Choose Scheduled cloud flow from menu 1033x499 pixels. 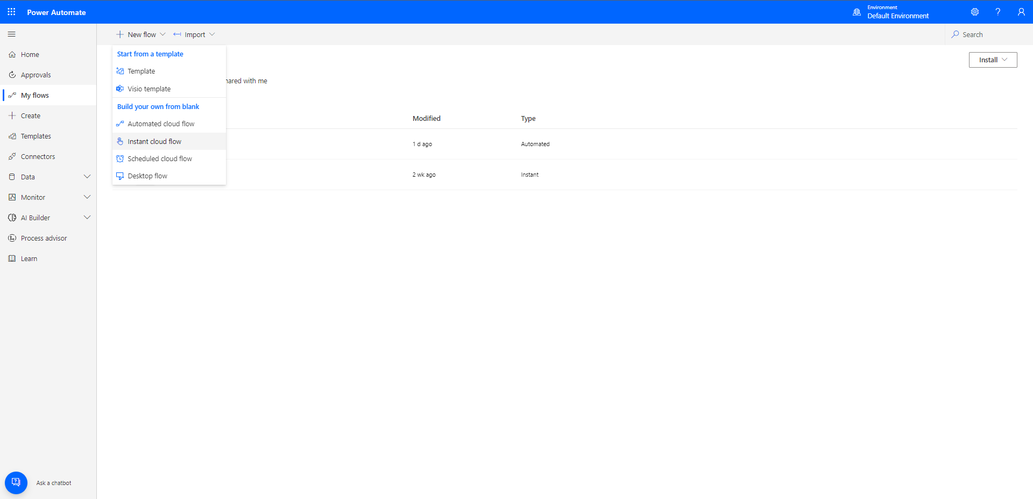click(160, 159)
